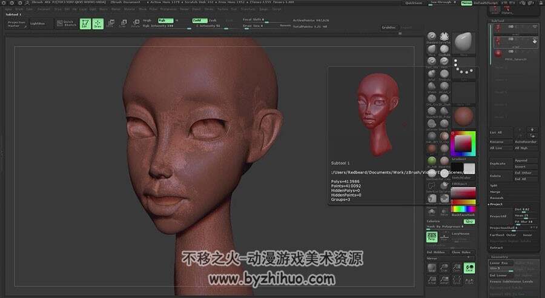
Task: Expand the Geometry section header
Action: coord(500,257)
